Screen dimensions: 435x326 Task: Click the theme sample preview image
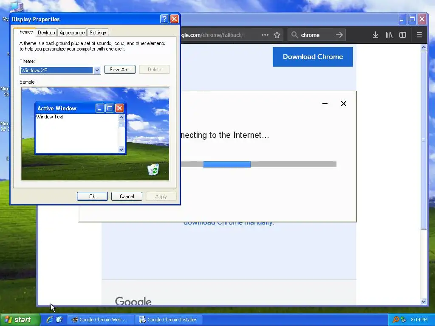95,134
